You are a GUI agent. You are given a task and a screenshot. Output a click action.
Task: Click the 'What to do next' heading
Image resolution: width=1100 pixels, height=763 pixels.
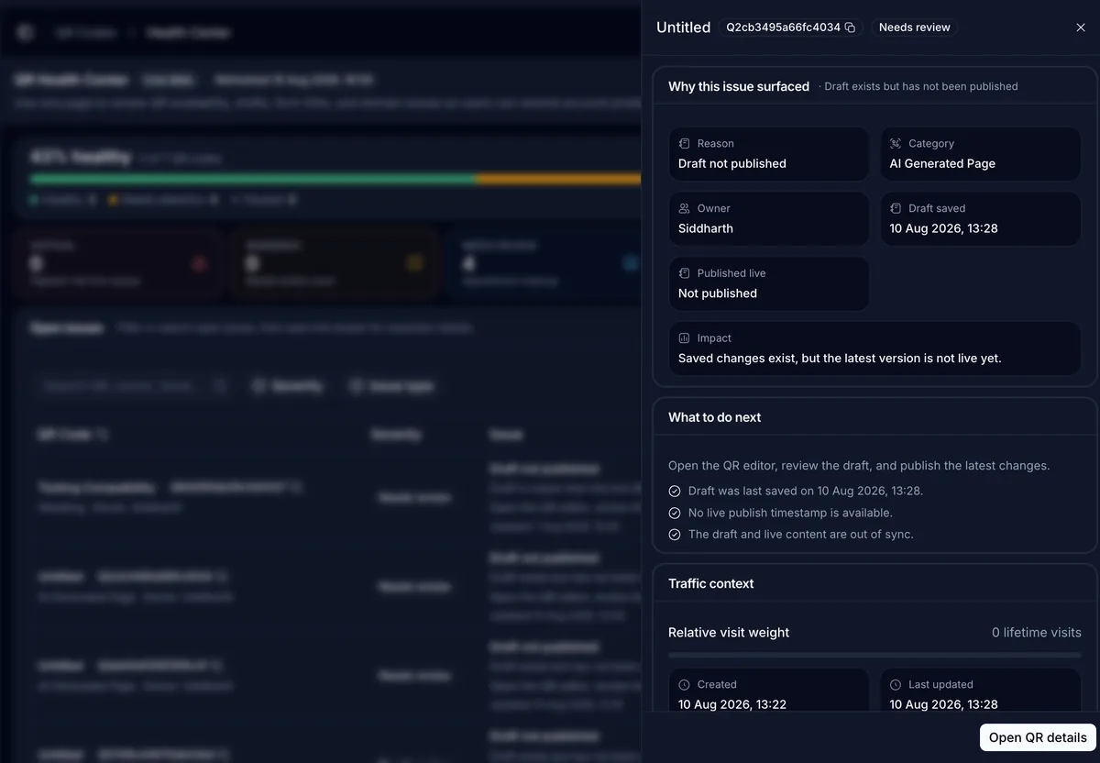(x=715, y=417)
